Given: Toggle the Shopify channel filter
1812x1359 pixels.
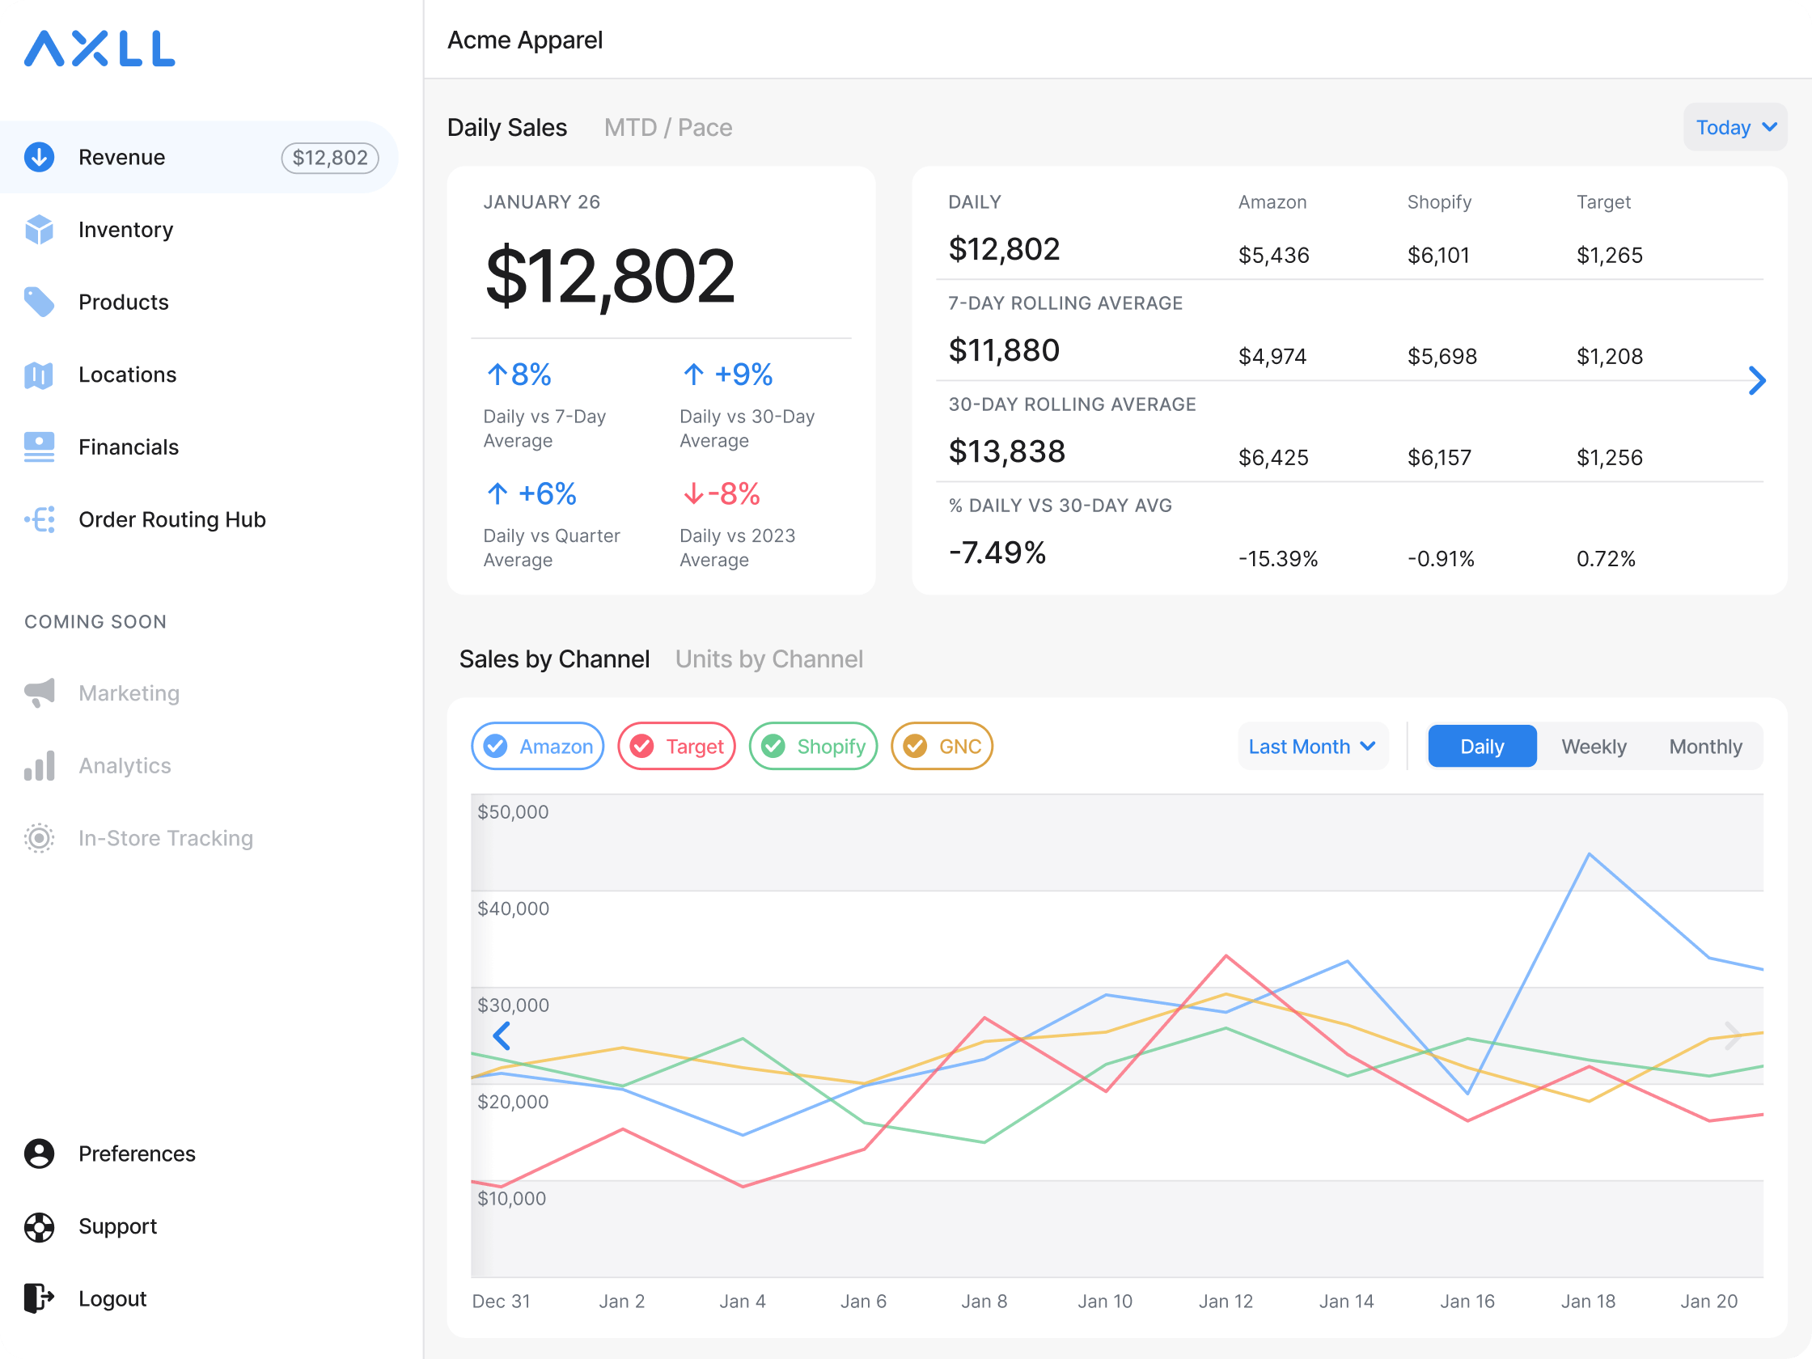Looking at the screenshot, I should (814, 747).
